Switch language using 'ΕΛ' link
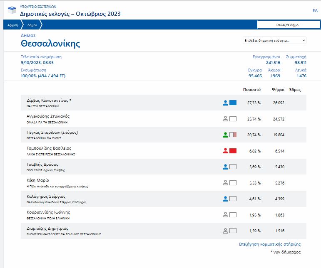 point(315,10)
